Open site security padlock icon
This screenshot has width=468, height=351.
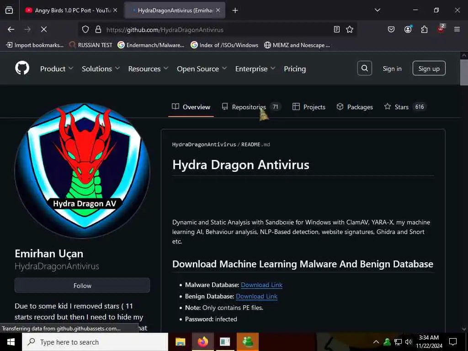tap(98, 29)
